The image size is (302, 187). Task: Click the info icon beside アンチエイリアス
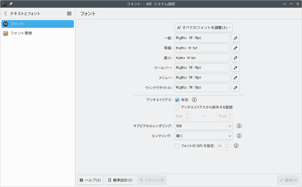pos(194,100)
